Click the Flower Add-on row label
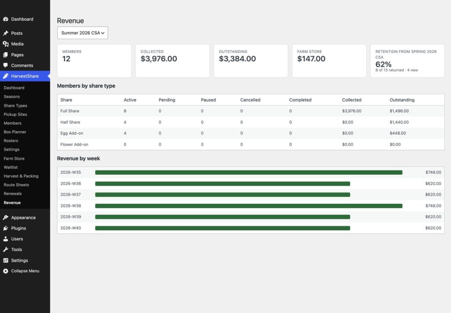The width and height of the screenshot is (451, 313). 74,144
